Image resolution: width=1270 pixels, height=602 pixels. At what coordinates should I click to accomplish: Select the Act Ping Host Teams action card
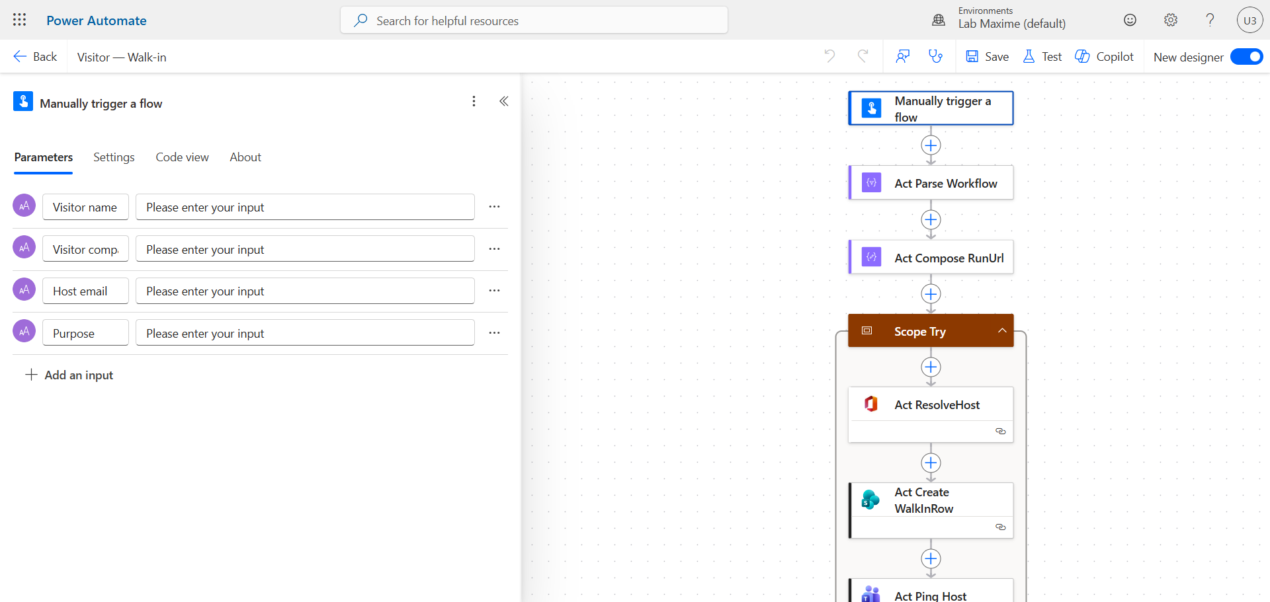point(931,591)
